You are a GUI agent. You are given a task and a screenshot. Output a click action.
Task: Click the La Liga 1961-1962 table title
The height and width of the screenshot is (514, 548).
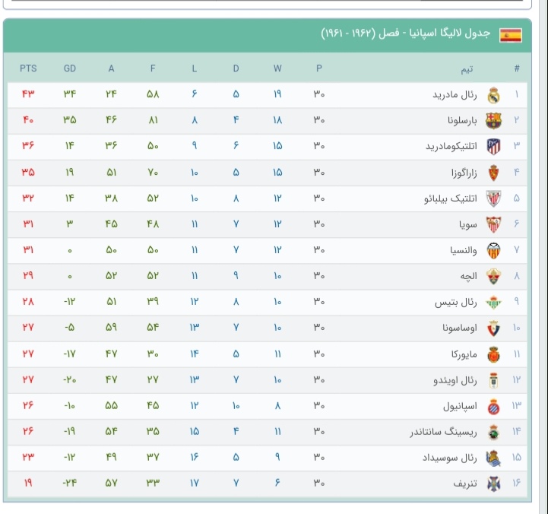click(x=406, y=33)
